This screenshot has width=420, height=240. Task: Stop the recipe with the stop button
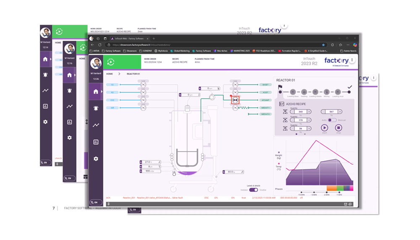pyautogui.click(x=338, y=128)
